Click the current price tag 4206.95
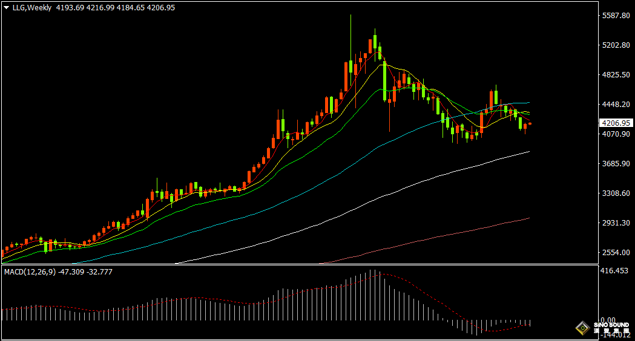The image size is (635, 341). tap(616, 123)
